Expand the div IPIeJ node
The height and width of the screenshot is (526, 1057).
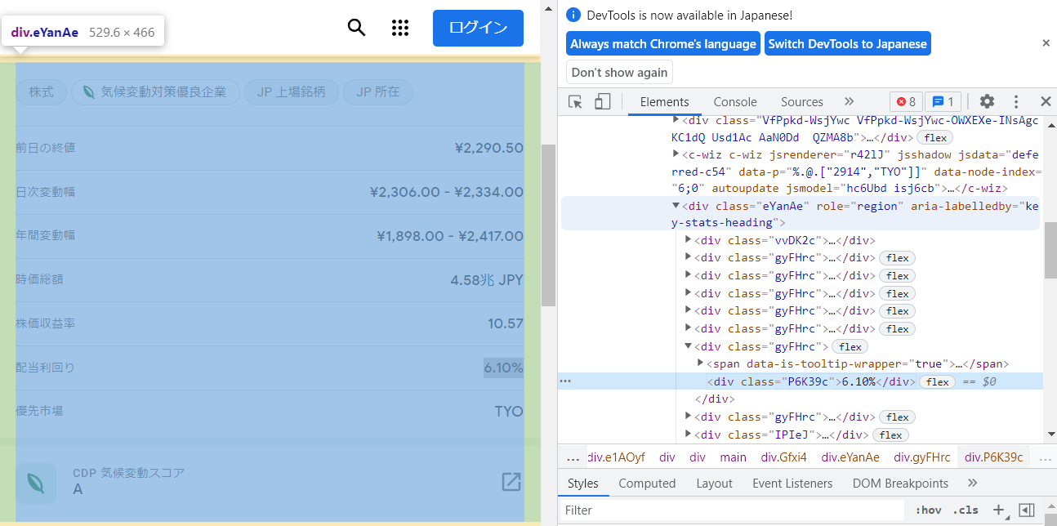[688, 435]
